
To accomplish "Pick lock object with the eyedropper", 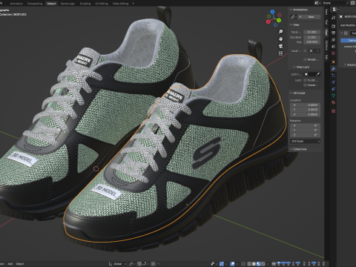I will (318, 74).
